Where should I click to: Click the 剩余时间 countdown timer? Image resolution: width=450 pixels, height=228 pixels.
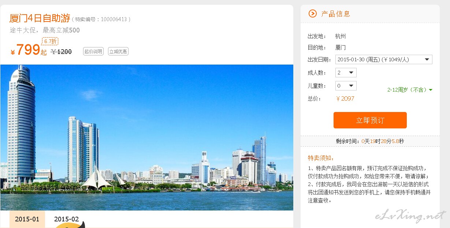(x=370, y=141)
